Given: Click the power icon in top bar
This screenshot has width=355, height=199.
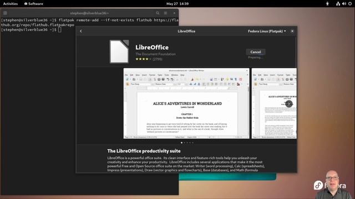Looking at the screenshot, I should click(350, 4).
